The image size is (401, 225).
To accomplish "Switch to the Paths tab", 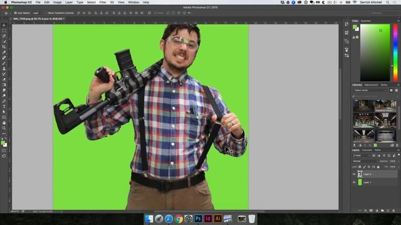I will (x=378, y=150).
